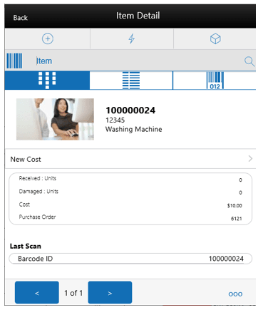Open the three-circle more options menu
Screen dimensions: 258x310
pyautogui.click(x=235, y=294)
